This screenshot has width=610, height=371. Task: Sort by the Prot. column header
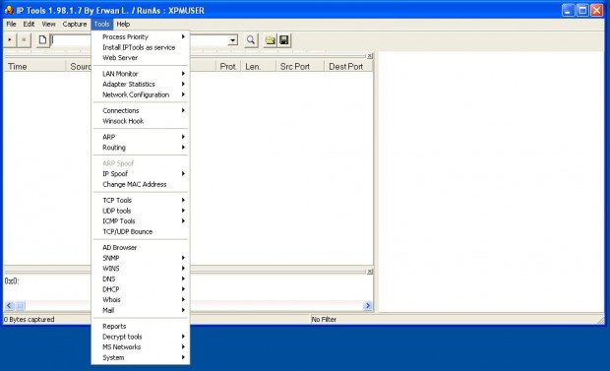coord(228,67)
